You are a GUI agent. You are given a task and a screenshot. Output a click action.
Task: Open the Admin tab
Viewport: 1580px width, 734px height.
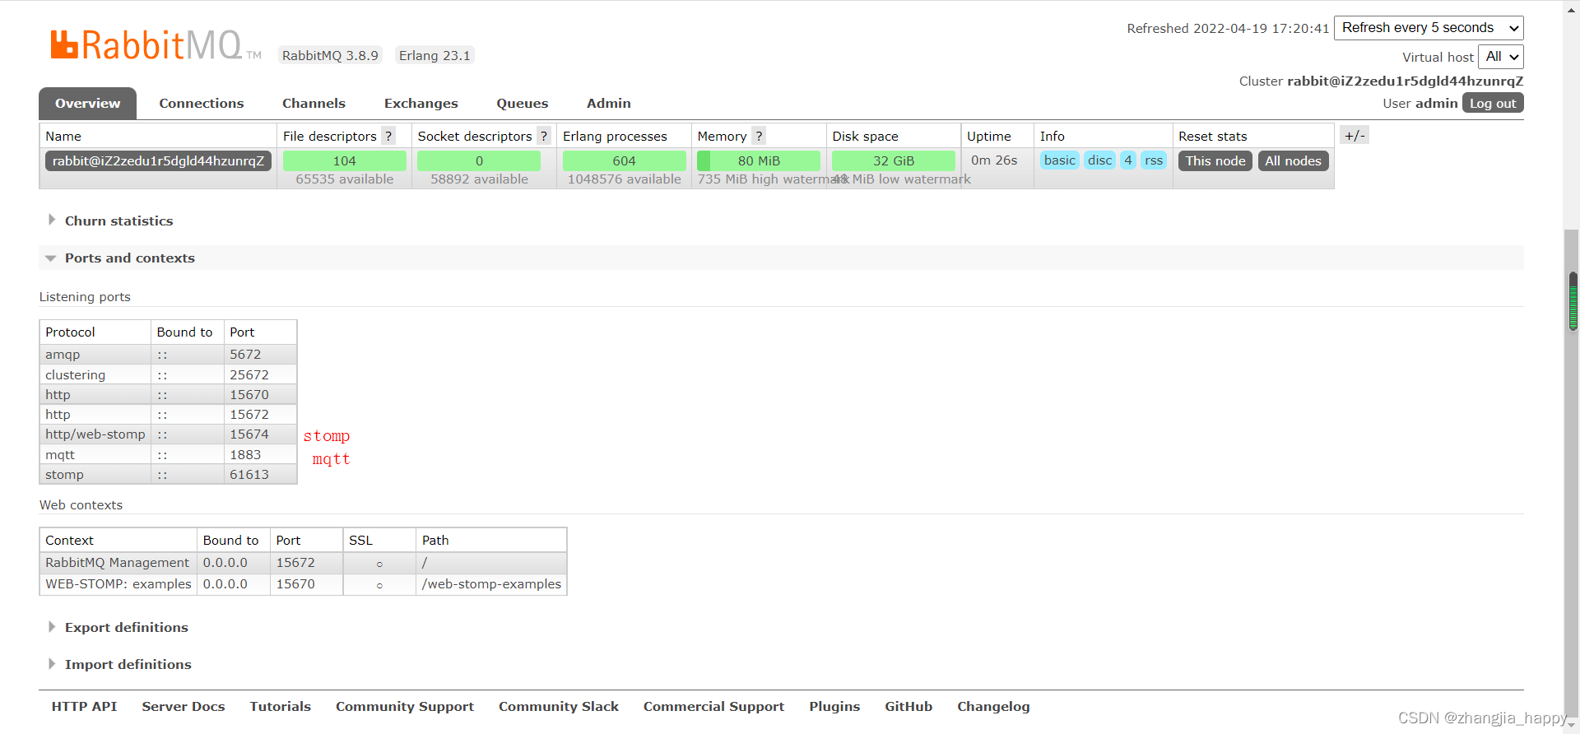(x=608, y=103)
